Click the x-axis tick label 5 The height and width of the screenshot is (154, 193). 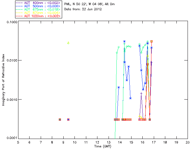[x=18, y=142]
